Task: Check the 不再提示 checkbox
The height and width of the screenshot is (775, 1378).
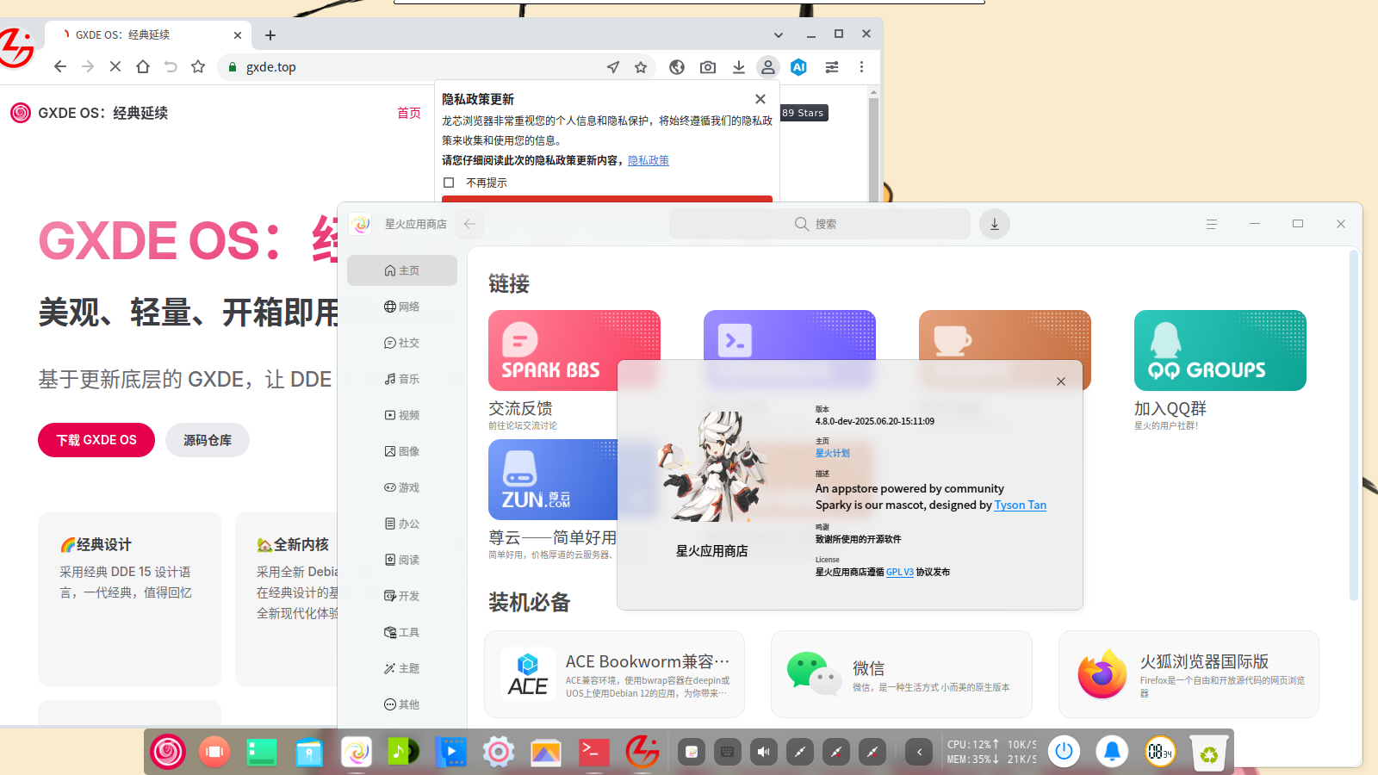Action: click(449, 183)
